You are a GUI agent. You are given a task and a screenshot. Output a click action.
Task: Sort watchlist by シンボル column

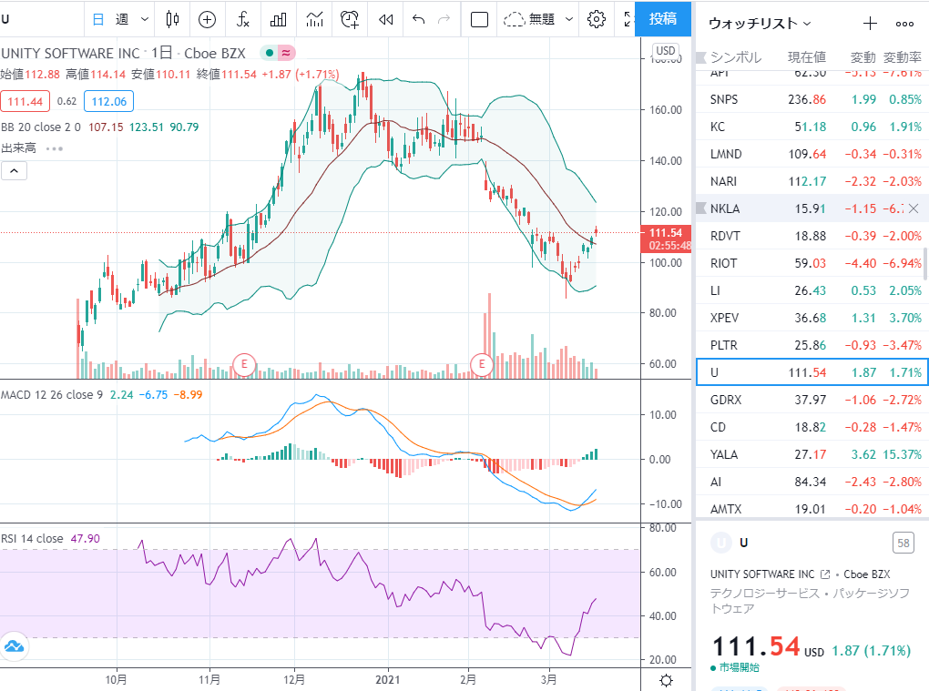736,57
